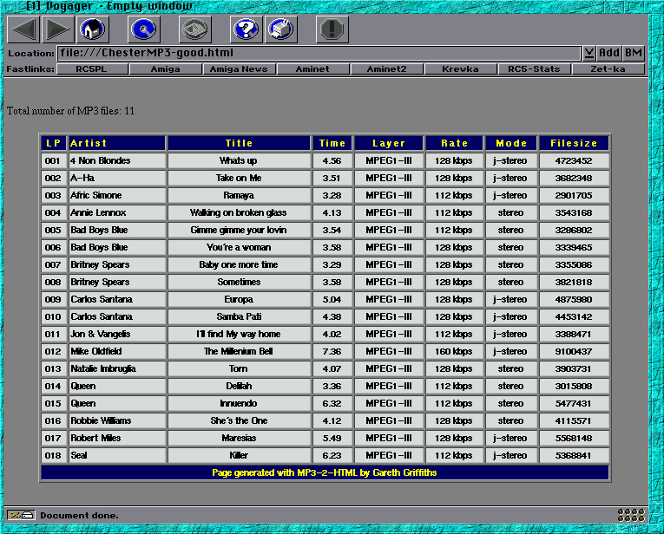Click the '160 kbps' rate cell

[x=454, y=351]
